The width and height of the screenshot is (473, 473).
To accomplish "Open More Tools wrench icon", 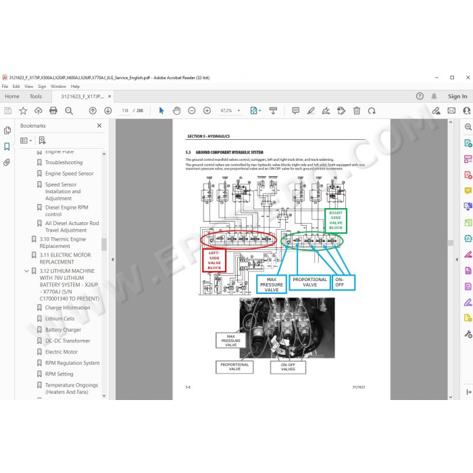I will click(468, 334).
